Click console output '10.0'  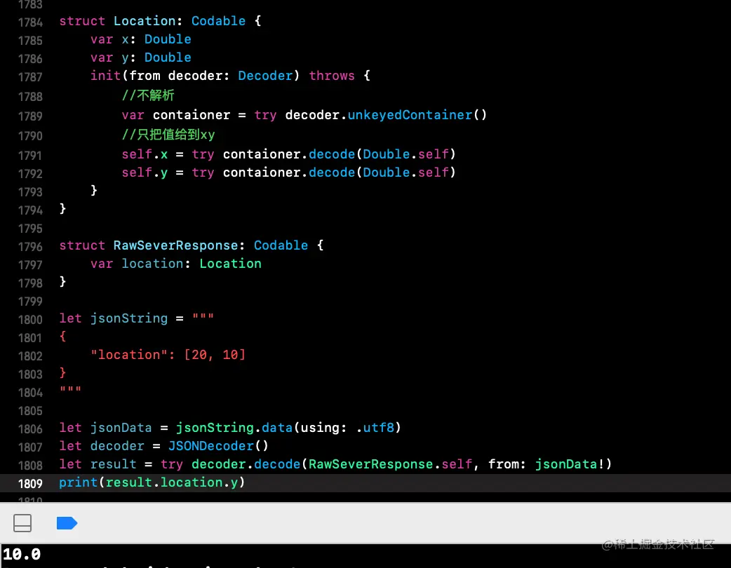coord(22,554)
